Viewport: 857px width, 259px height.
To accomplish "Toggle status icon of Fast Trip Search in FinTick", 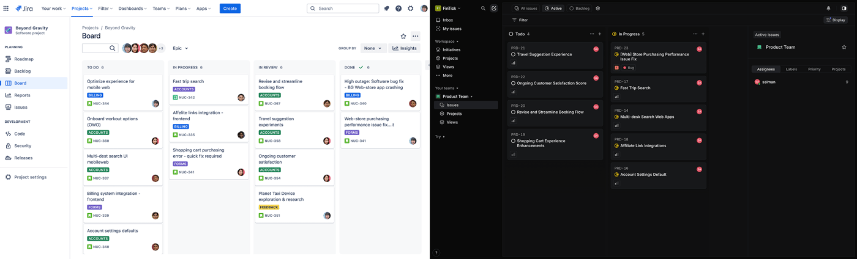I will point(616,88).
